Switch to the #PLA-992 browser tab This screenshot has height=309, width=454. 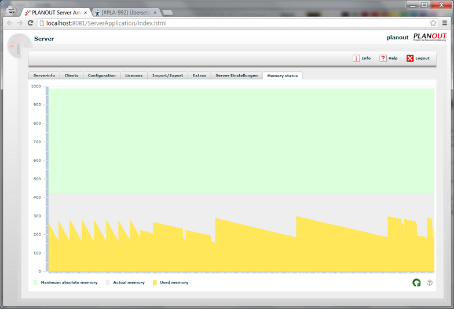coord(126,13)
